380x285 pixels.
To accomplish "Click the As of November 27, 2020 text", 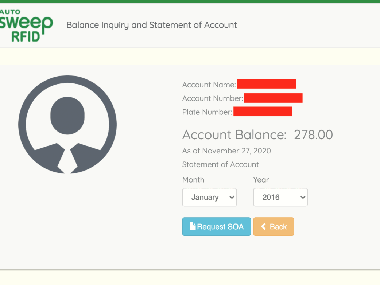I will click(x=226, y=151).
